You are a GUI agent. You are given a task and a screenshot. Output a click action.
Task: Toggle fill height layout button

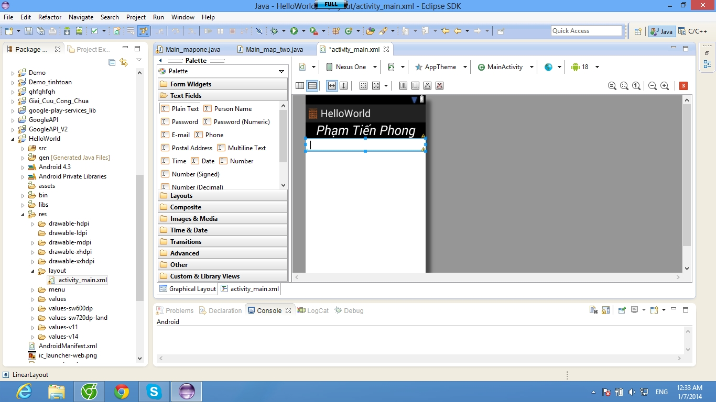tap(344, 86)
